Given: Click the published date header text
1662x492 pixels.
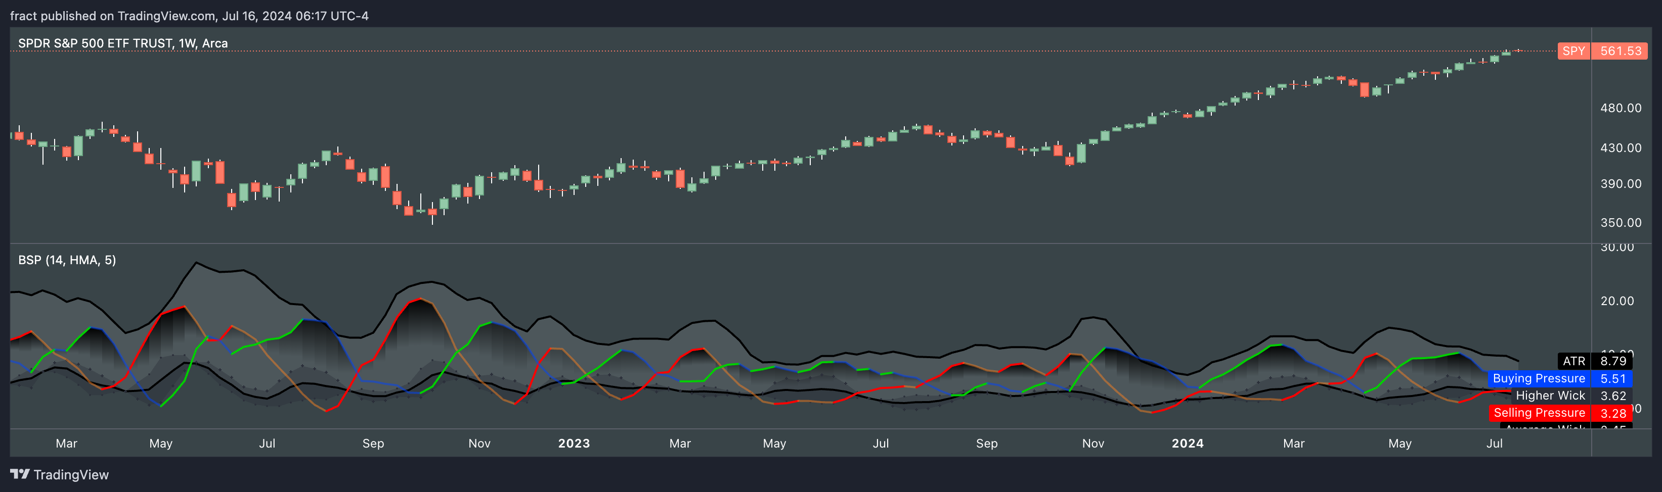Looking at the screenshot, I should click(x=189, y=16).
